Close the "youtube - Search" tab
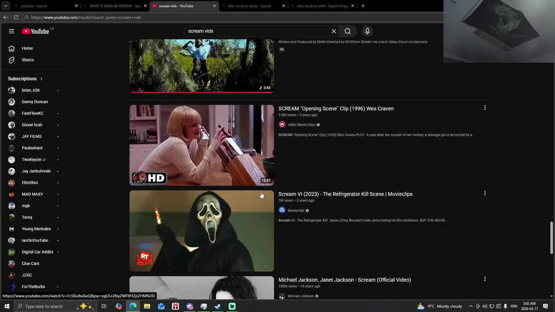Screen dimensions: 555x312 click(x=76, y=6)
